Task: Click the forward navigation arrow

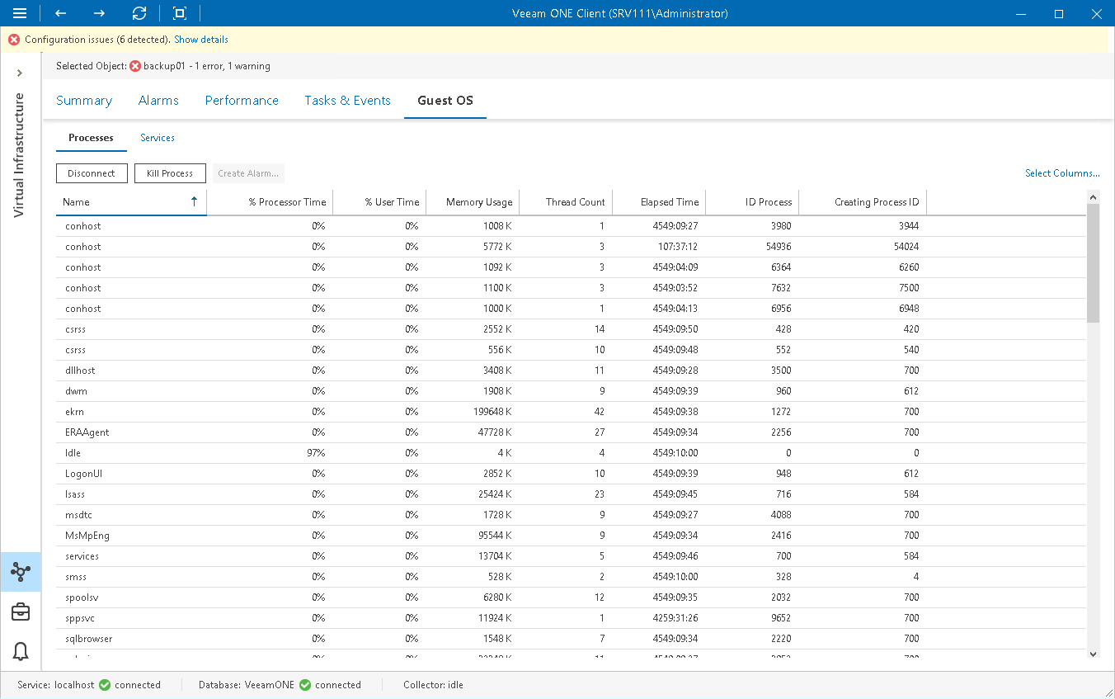Action: 98,13
